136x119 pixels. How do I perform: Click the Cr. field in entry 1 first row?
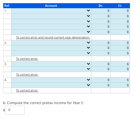pos(120,11)
